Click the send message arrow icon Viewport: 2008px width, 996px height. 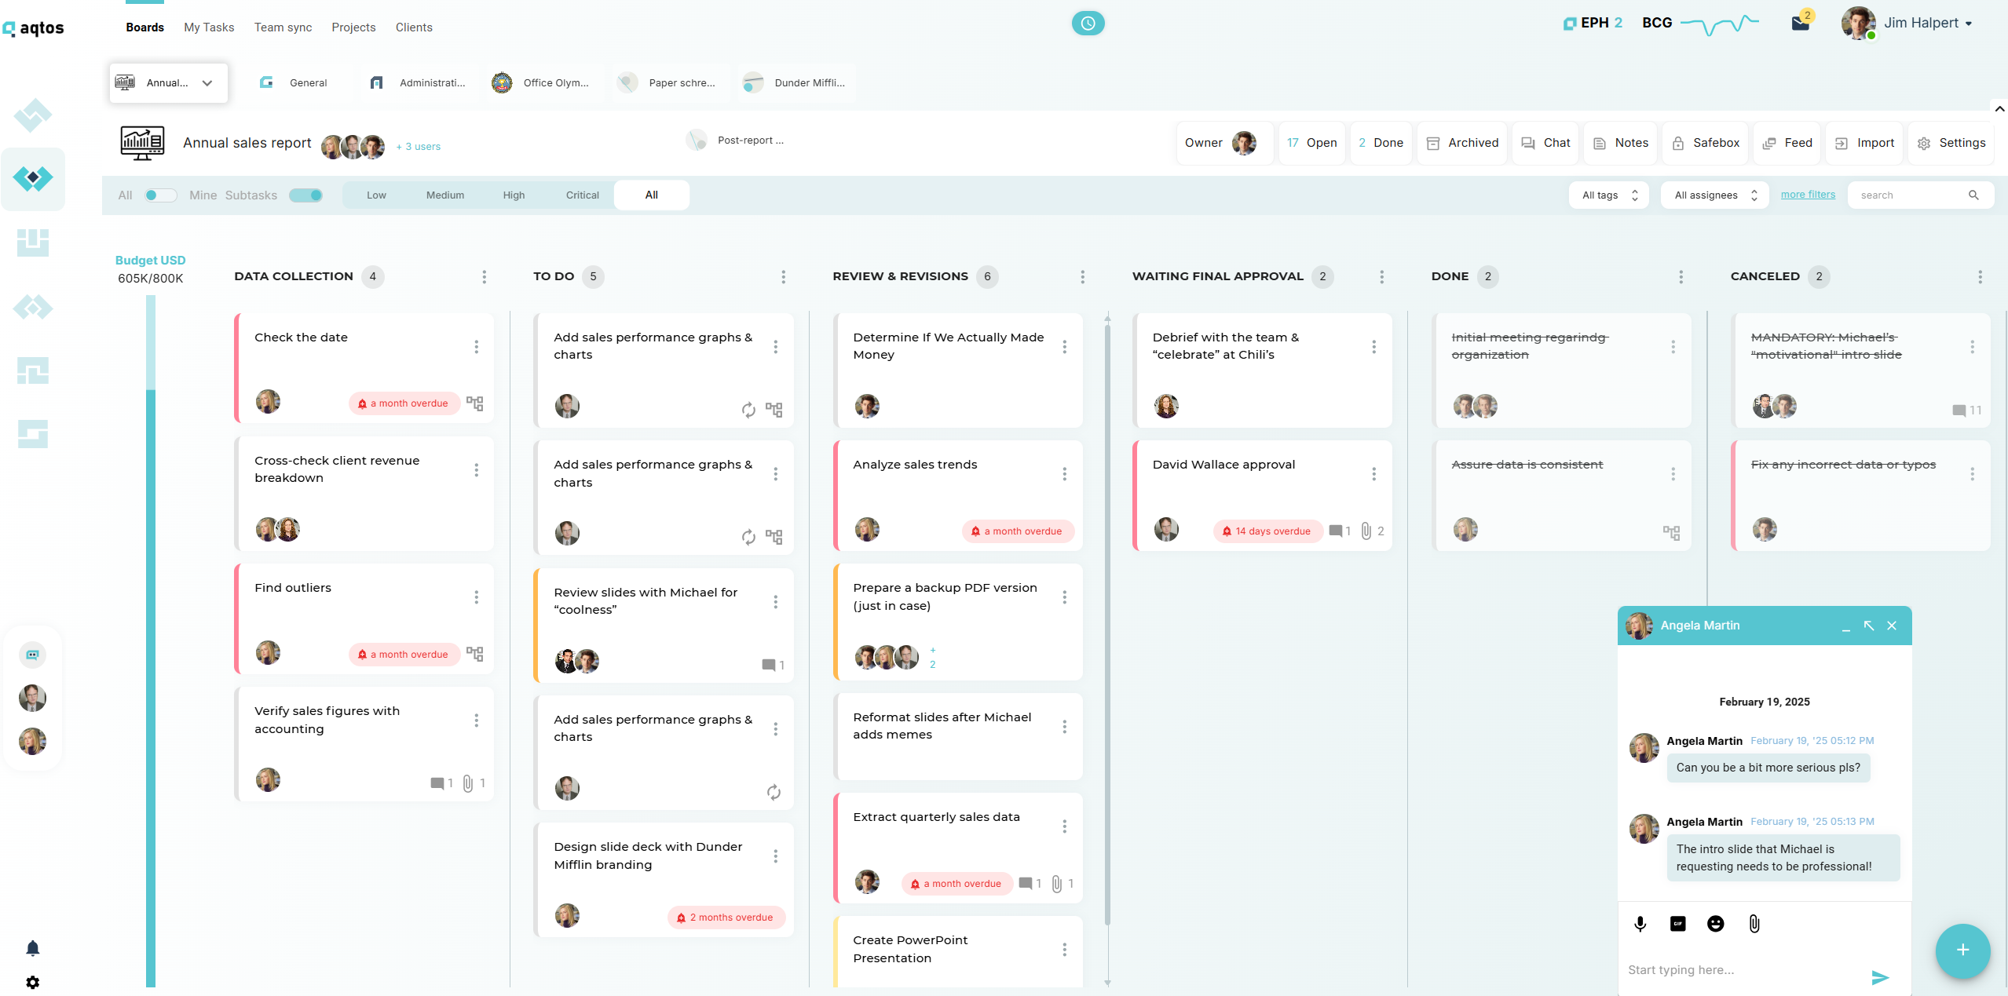1879,977
